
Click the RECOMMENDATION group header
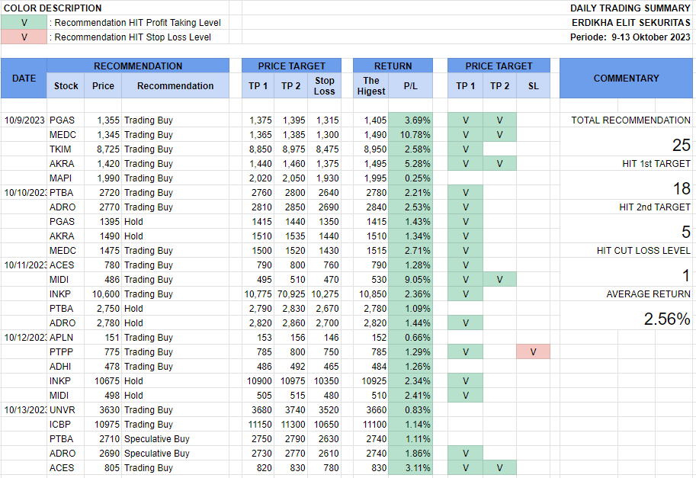[138, 66]
